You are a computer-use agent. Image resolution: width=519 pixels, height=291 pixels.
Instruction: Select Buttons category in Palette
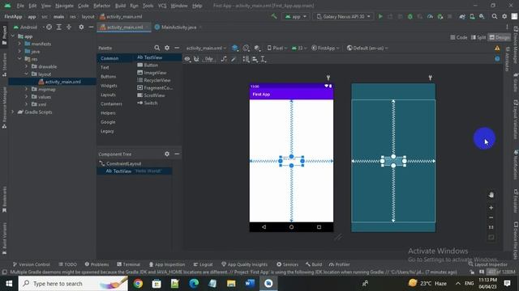108,76
